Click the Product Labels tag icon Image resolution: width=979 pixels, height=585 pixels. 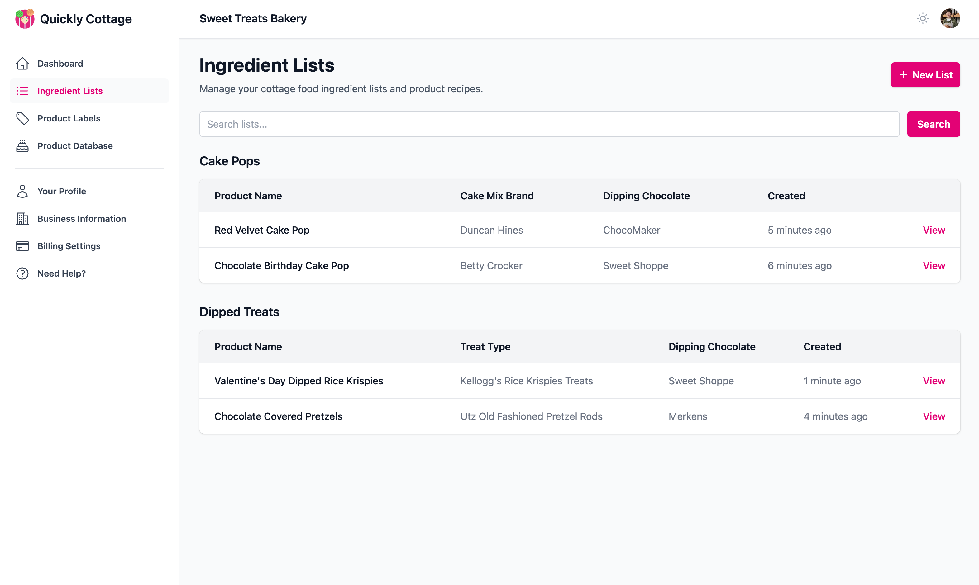pyautogui.click(x=22, y=118)
